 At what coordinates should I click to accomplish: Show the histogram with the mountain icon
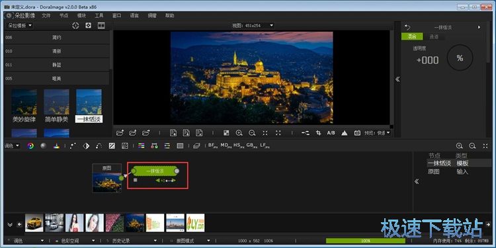click(345, 133)
